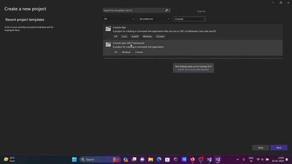Open the weather widget showing 22°C Haze
Image resolution: width=292 pixels, height=164 pixels.
[9, 159]
